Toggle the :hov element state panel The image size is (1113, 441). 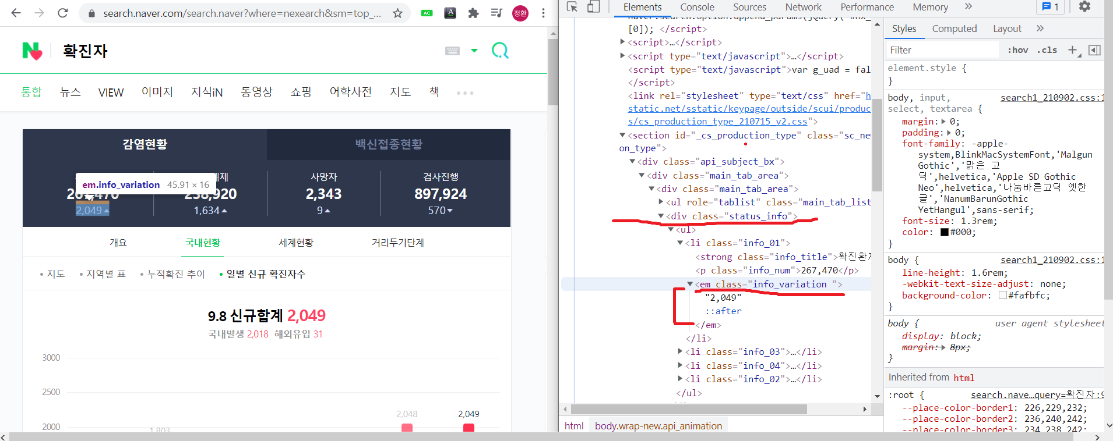click(x=1017, y=50)
